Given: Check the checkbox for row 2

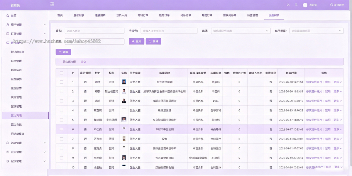Looking at the screenshot, I should 61,92.
